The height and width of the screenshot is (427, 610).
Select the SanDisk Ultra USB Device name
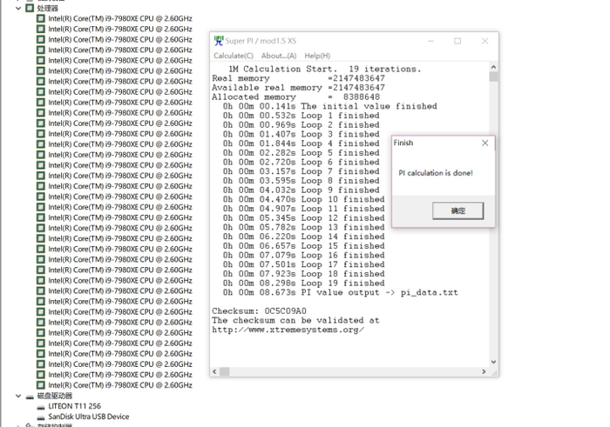click(89, 417)
